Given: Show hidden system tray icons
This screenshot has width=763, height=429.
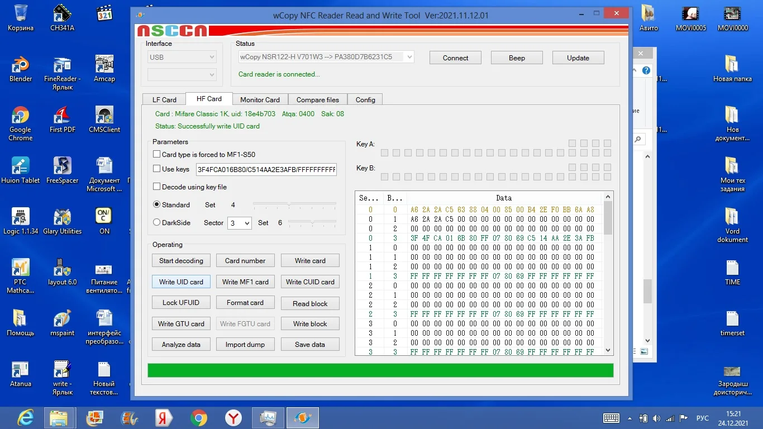Looking at the screenshot, I should (630, 418).
